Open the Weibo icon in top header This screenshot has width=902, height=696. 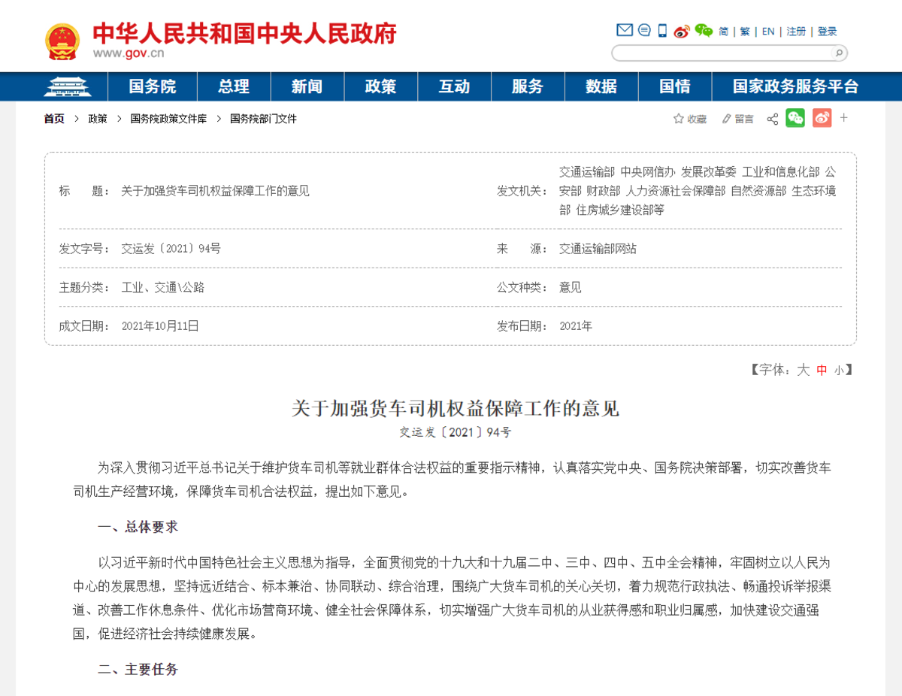[x=682, y=31]
